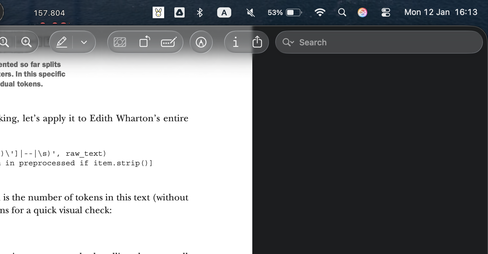Toggle the Markup toolbar pen-tip button

[x=201, y=42]
